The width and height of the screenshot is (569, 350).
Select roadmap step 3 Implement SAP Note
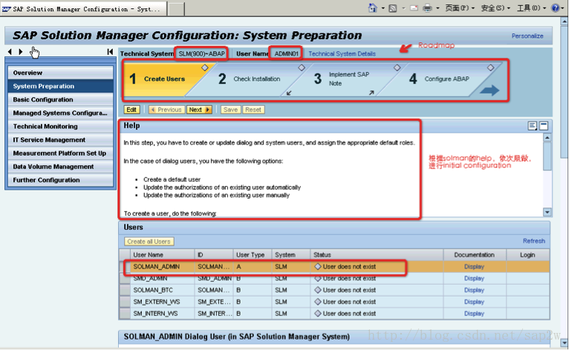[x=343, y=79]
